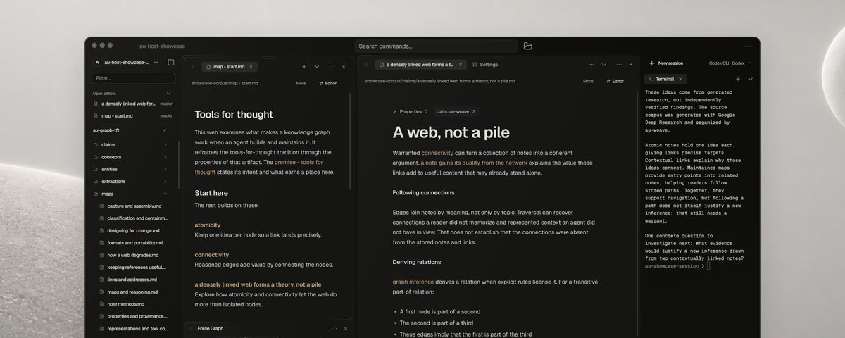The image size is (845, 338).
Task: Add a new tab in the Settings pane group
Action: click(591, 64)
